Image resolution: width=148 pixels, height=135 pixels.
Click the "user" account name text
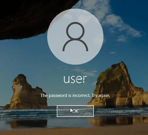75,79
